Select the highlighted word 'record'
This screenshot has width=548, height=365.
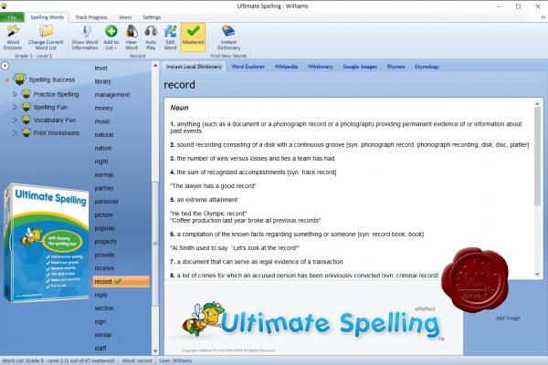click(121, 282)
